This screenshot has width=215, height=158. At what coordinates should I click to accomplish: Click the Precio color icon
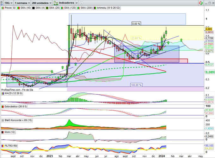(3, 8)
